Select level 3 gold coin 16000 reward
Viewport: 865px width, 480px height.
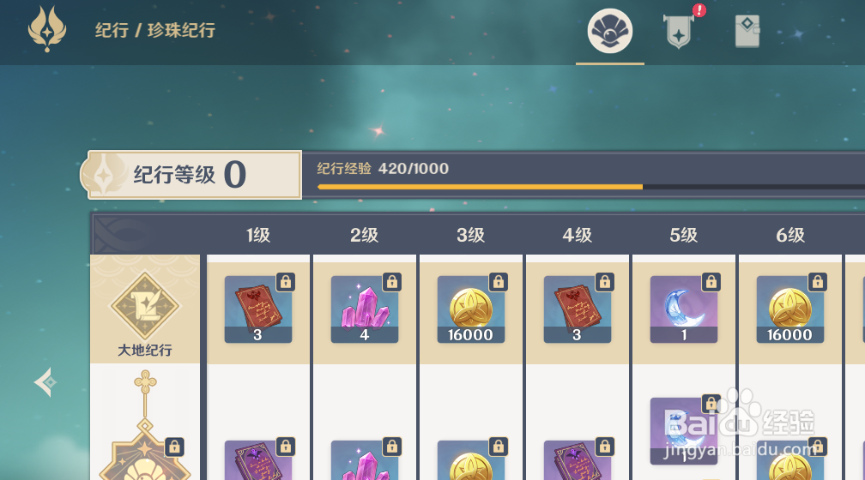pos(471,309)
